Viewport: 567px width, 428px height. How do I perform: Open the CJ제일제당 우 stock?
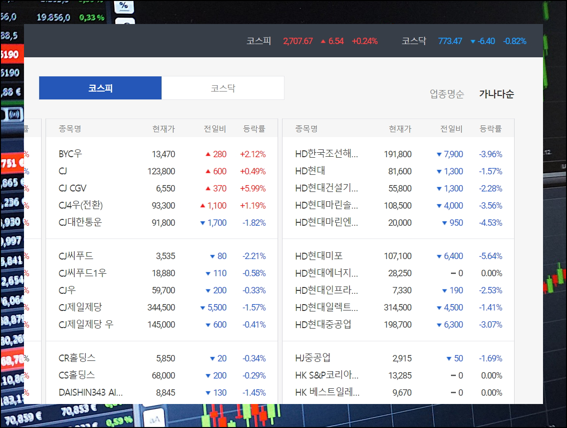pos(86,324)
